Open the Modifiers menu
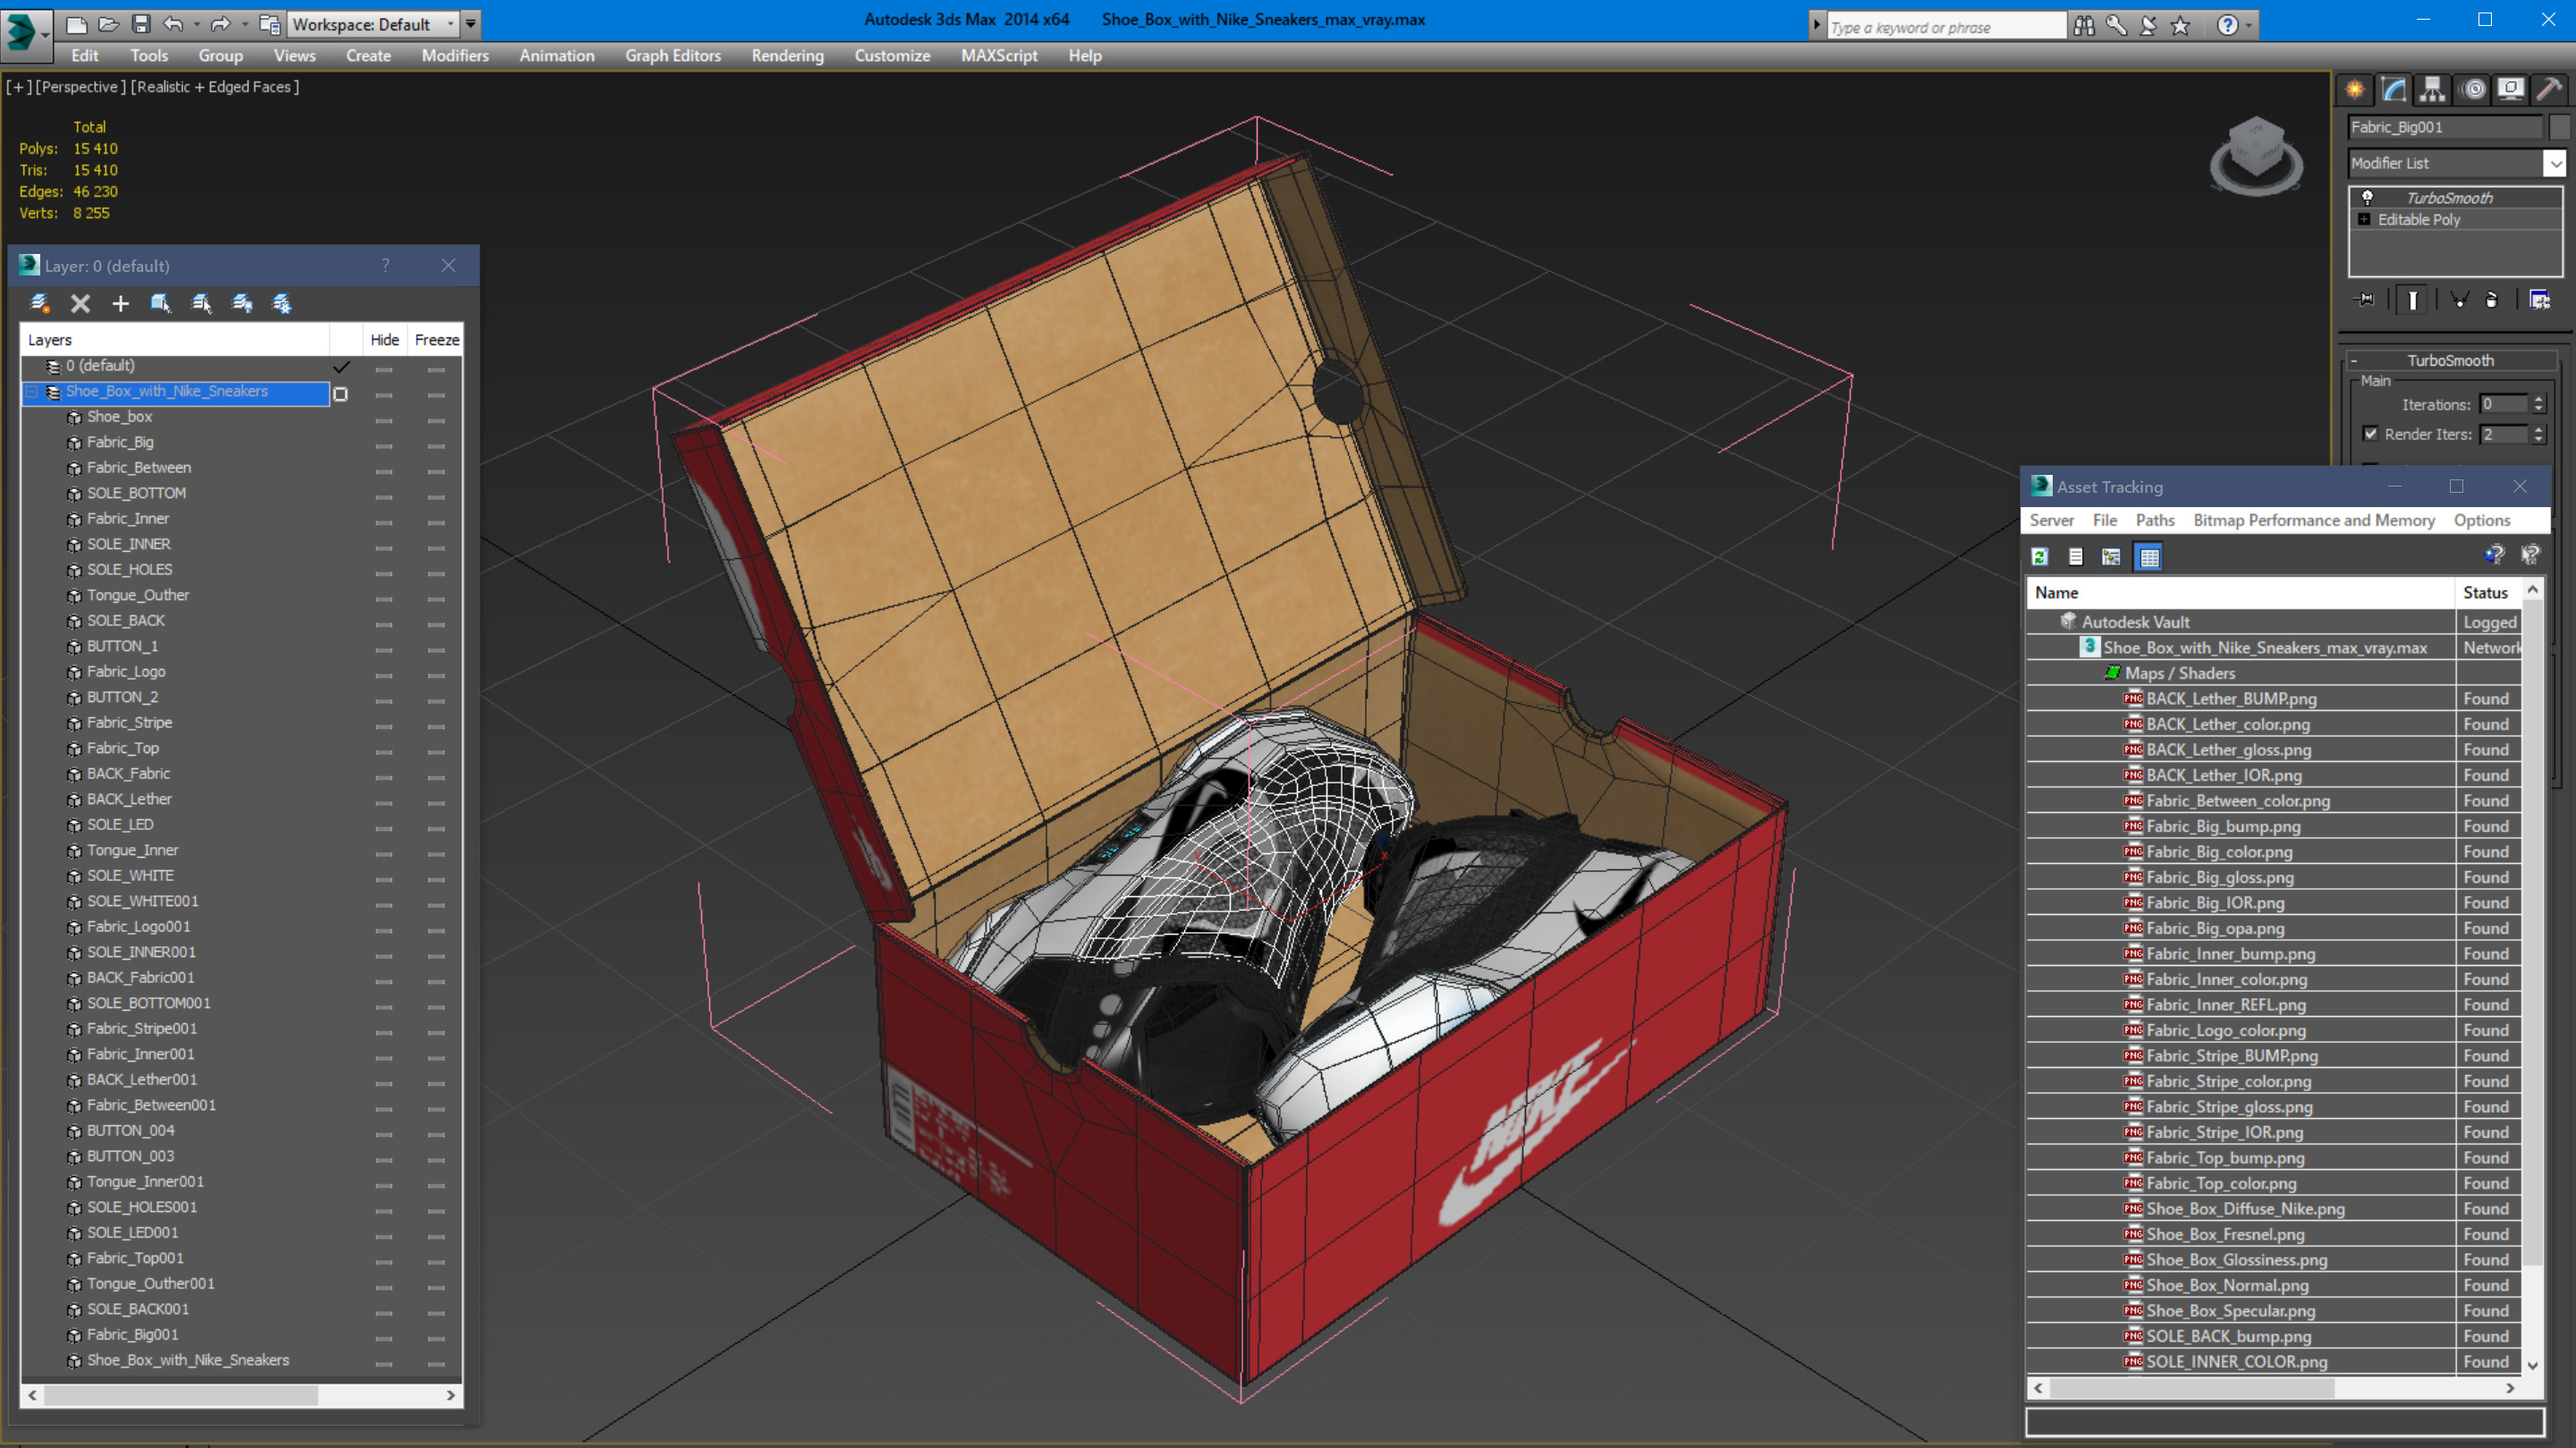This screenshot has height=1448, width=2576. 455,56
